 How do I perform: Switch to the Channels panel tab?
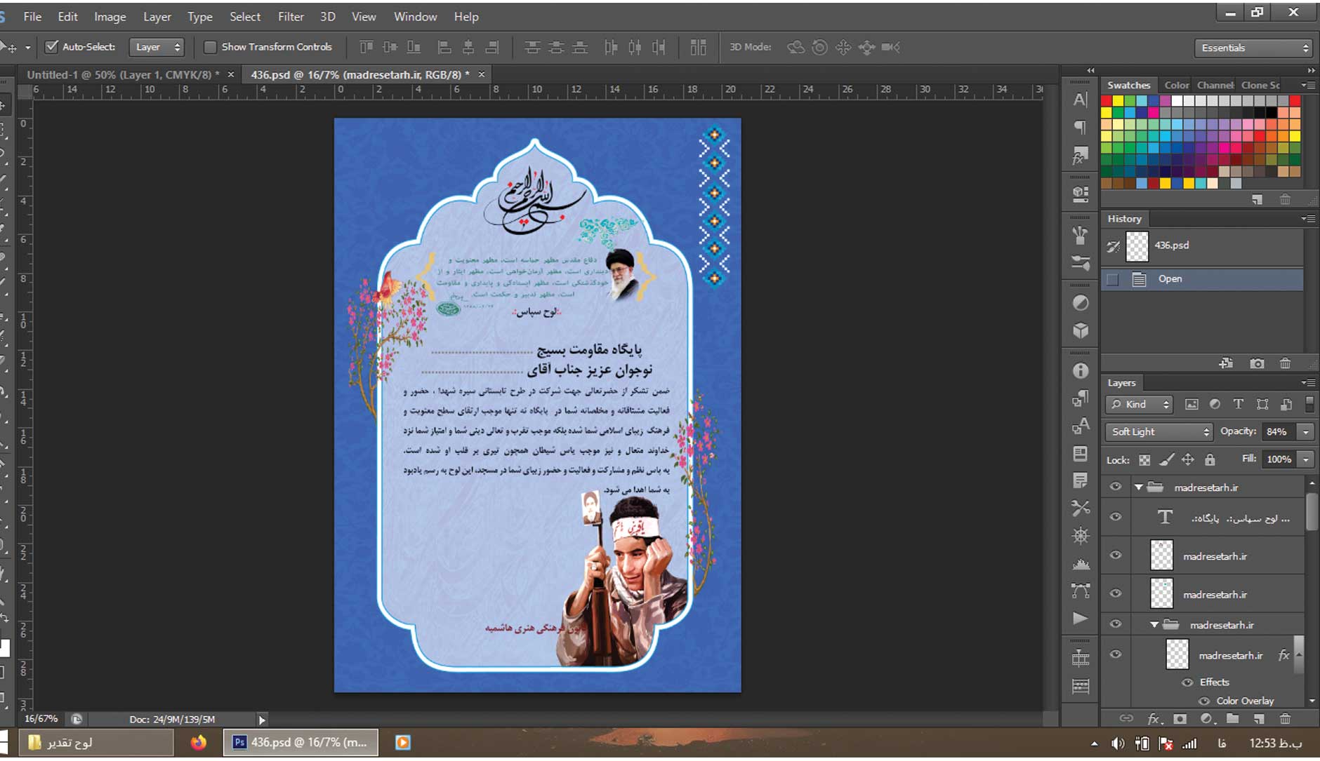(x=1215, y=85)
